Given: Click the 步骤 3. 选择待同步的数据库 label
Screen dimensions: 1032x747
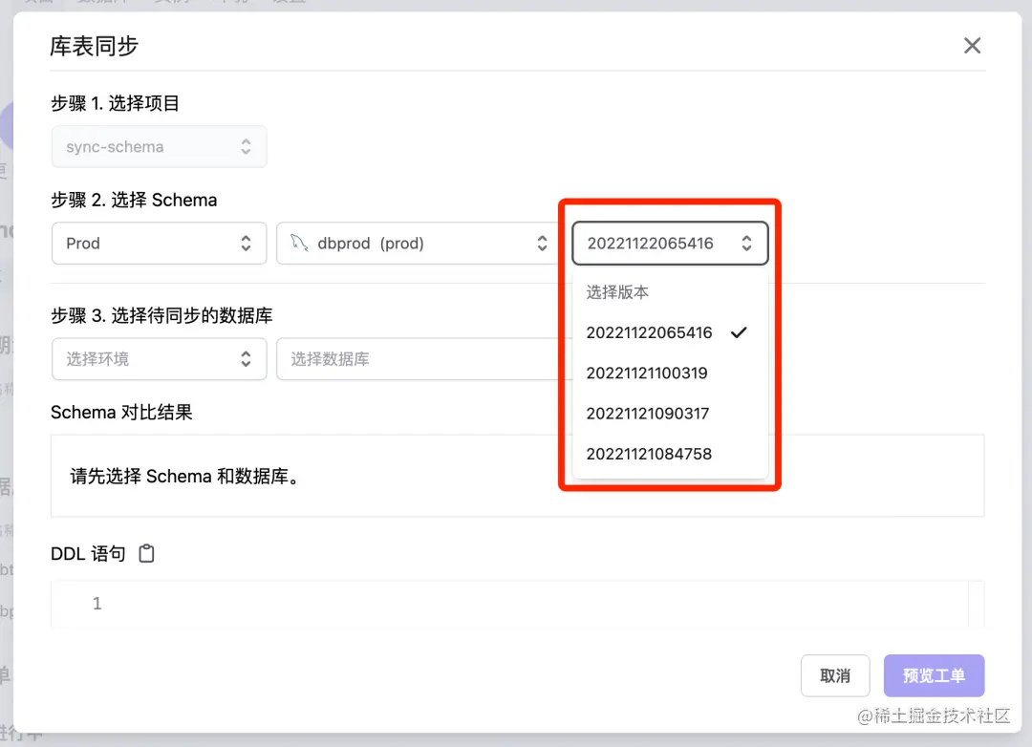Looking at the screenshot, I should (x=161, y=315).
